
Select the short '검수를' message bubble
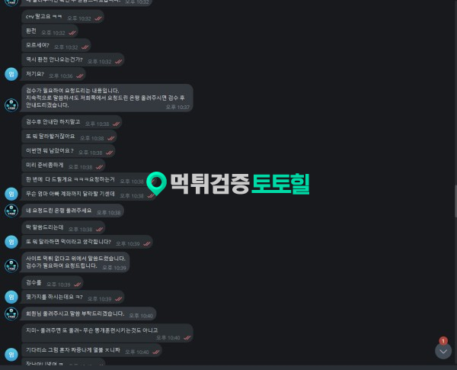pos(53,283)
